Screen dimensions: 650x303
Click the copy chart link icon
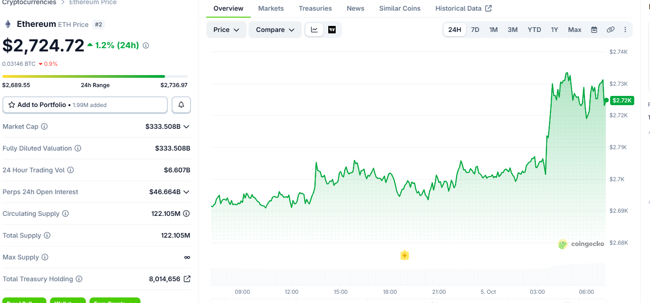click(611, 30)
